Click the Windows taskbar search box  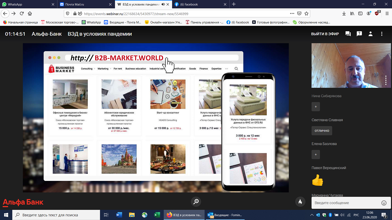[56, 215]
